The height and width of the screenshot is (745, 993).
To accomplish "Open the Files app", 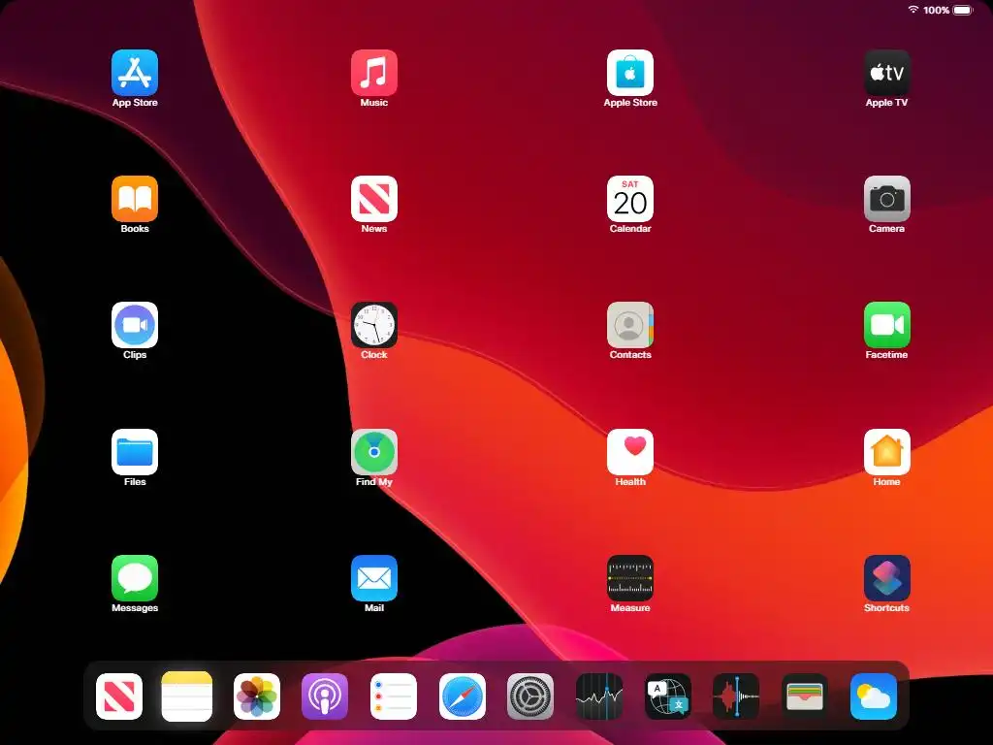I will point(135,452).
